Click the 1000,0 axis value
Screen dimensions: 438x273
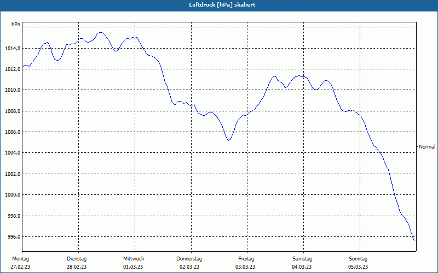13,195
